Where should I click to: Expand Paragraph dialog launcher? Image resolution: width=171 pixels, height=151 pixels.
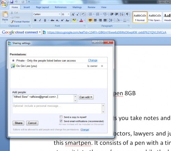pos(129,26)
